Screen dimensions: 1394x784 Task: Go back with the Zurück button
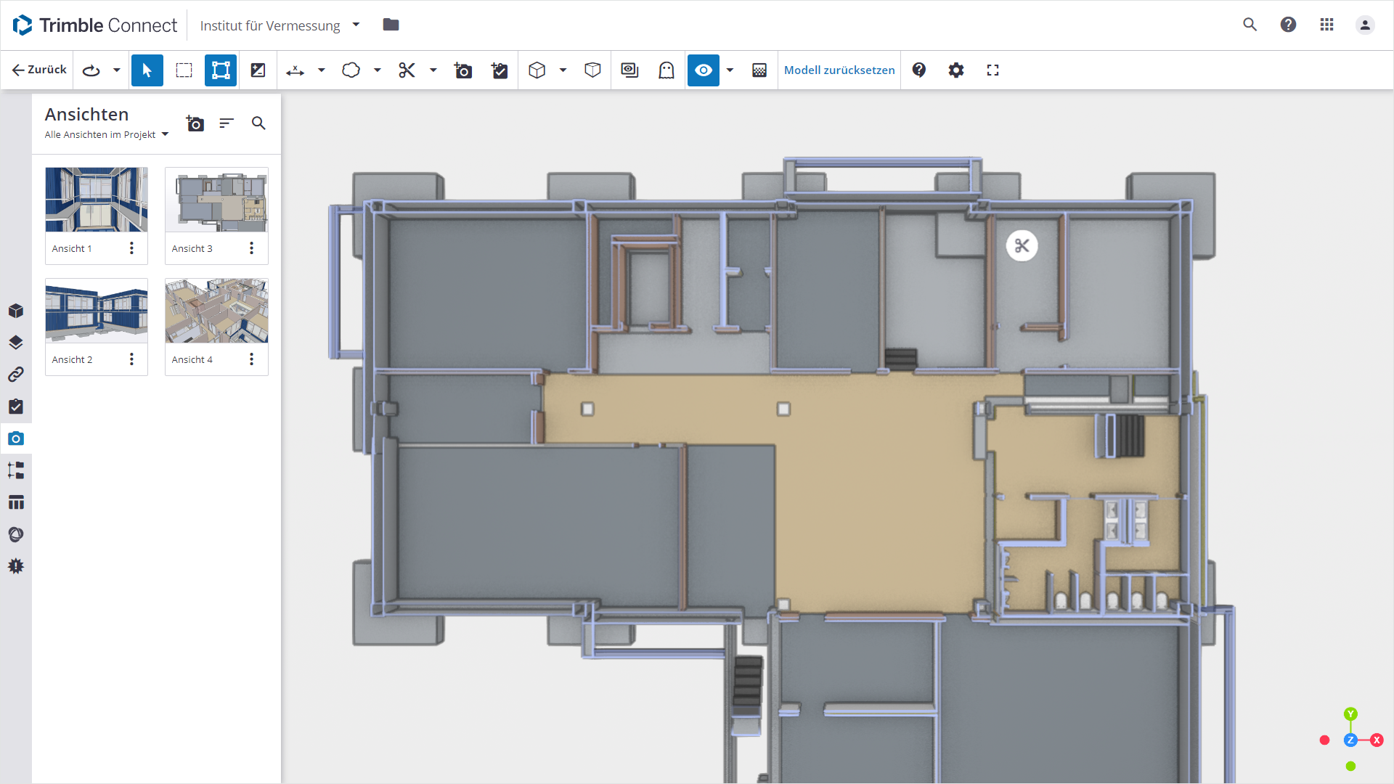point(39,70)
